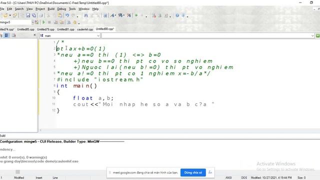Open the Open File toolbar icon
Viewport: 320px width, 180px height.
pos(5,15)
